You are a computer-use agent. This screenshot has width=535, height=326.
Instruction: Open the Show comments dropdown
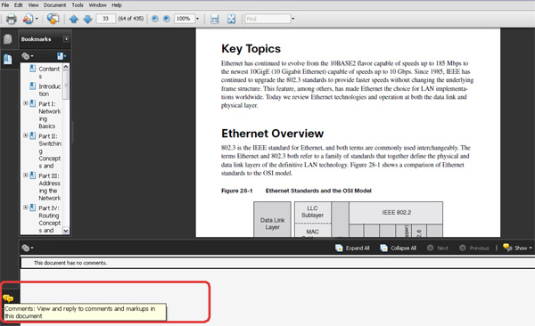tap(517, 248)
